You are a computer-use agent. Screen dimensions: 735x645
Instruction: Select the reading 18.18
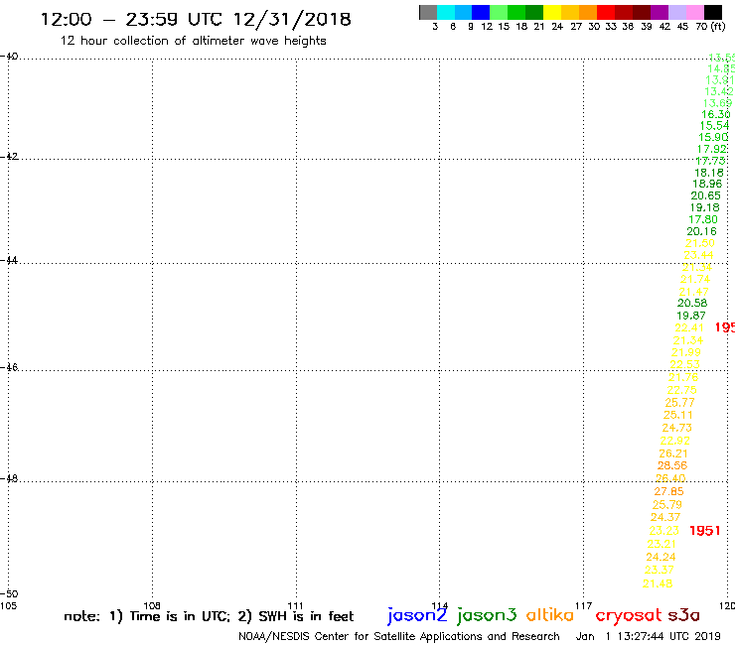[x=709, y=173]
